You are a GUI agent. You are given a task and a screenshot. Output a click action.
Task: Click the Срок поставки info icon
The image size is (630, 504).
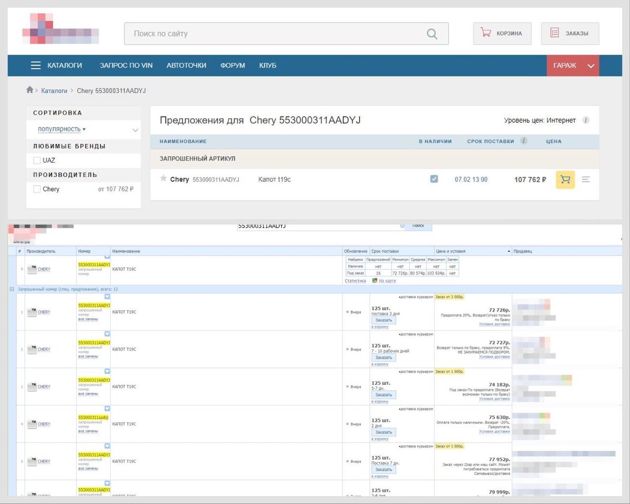(x=524, y=141)
